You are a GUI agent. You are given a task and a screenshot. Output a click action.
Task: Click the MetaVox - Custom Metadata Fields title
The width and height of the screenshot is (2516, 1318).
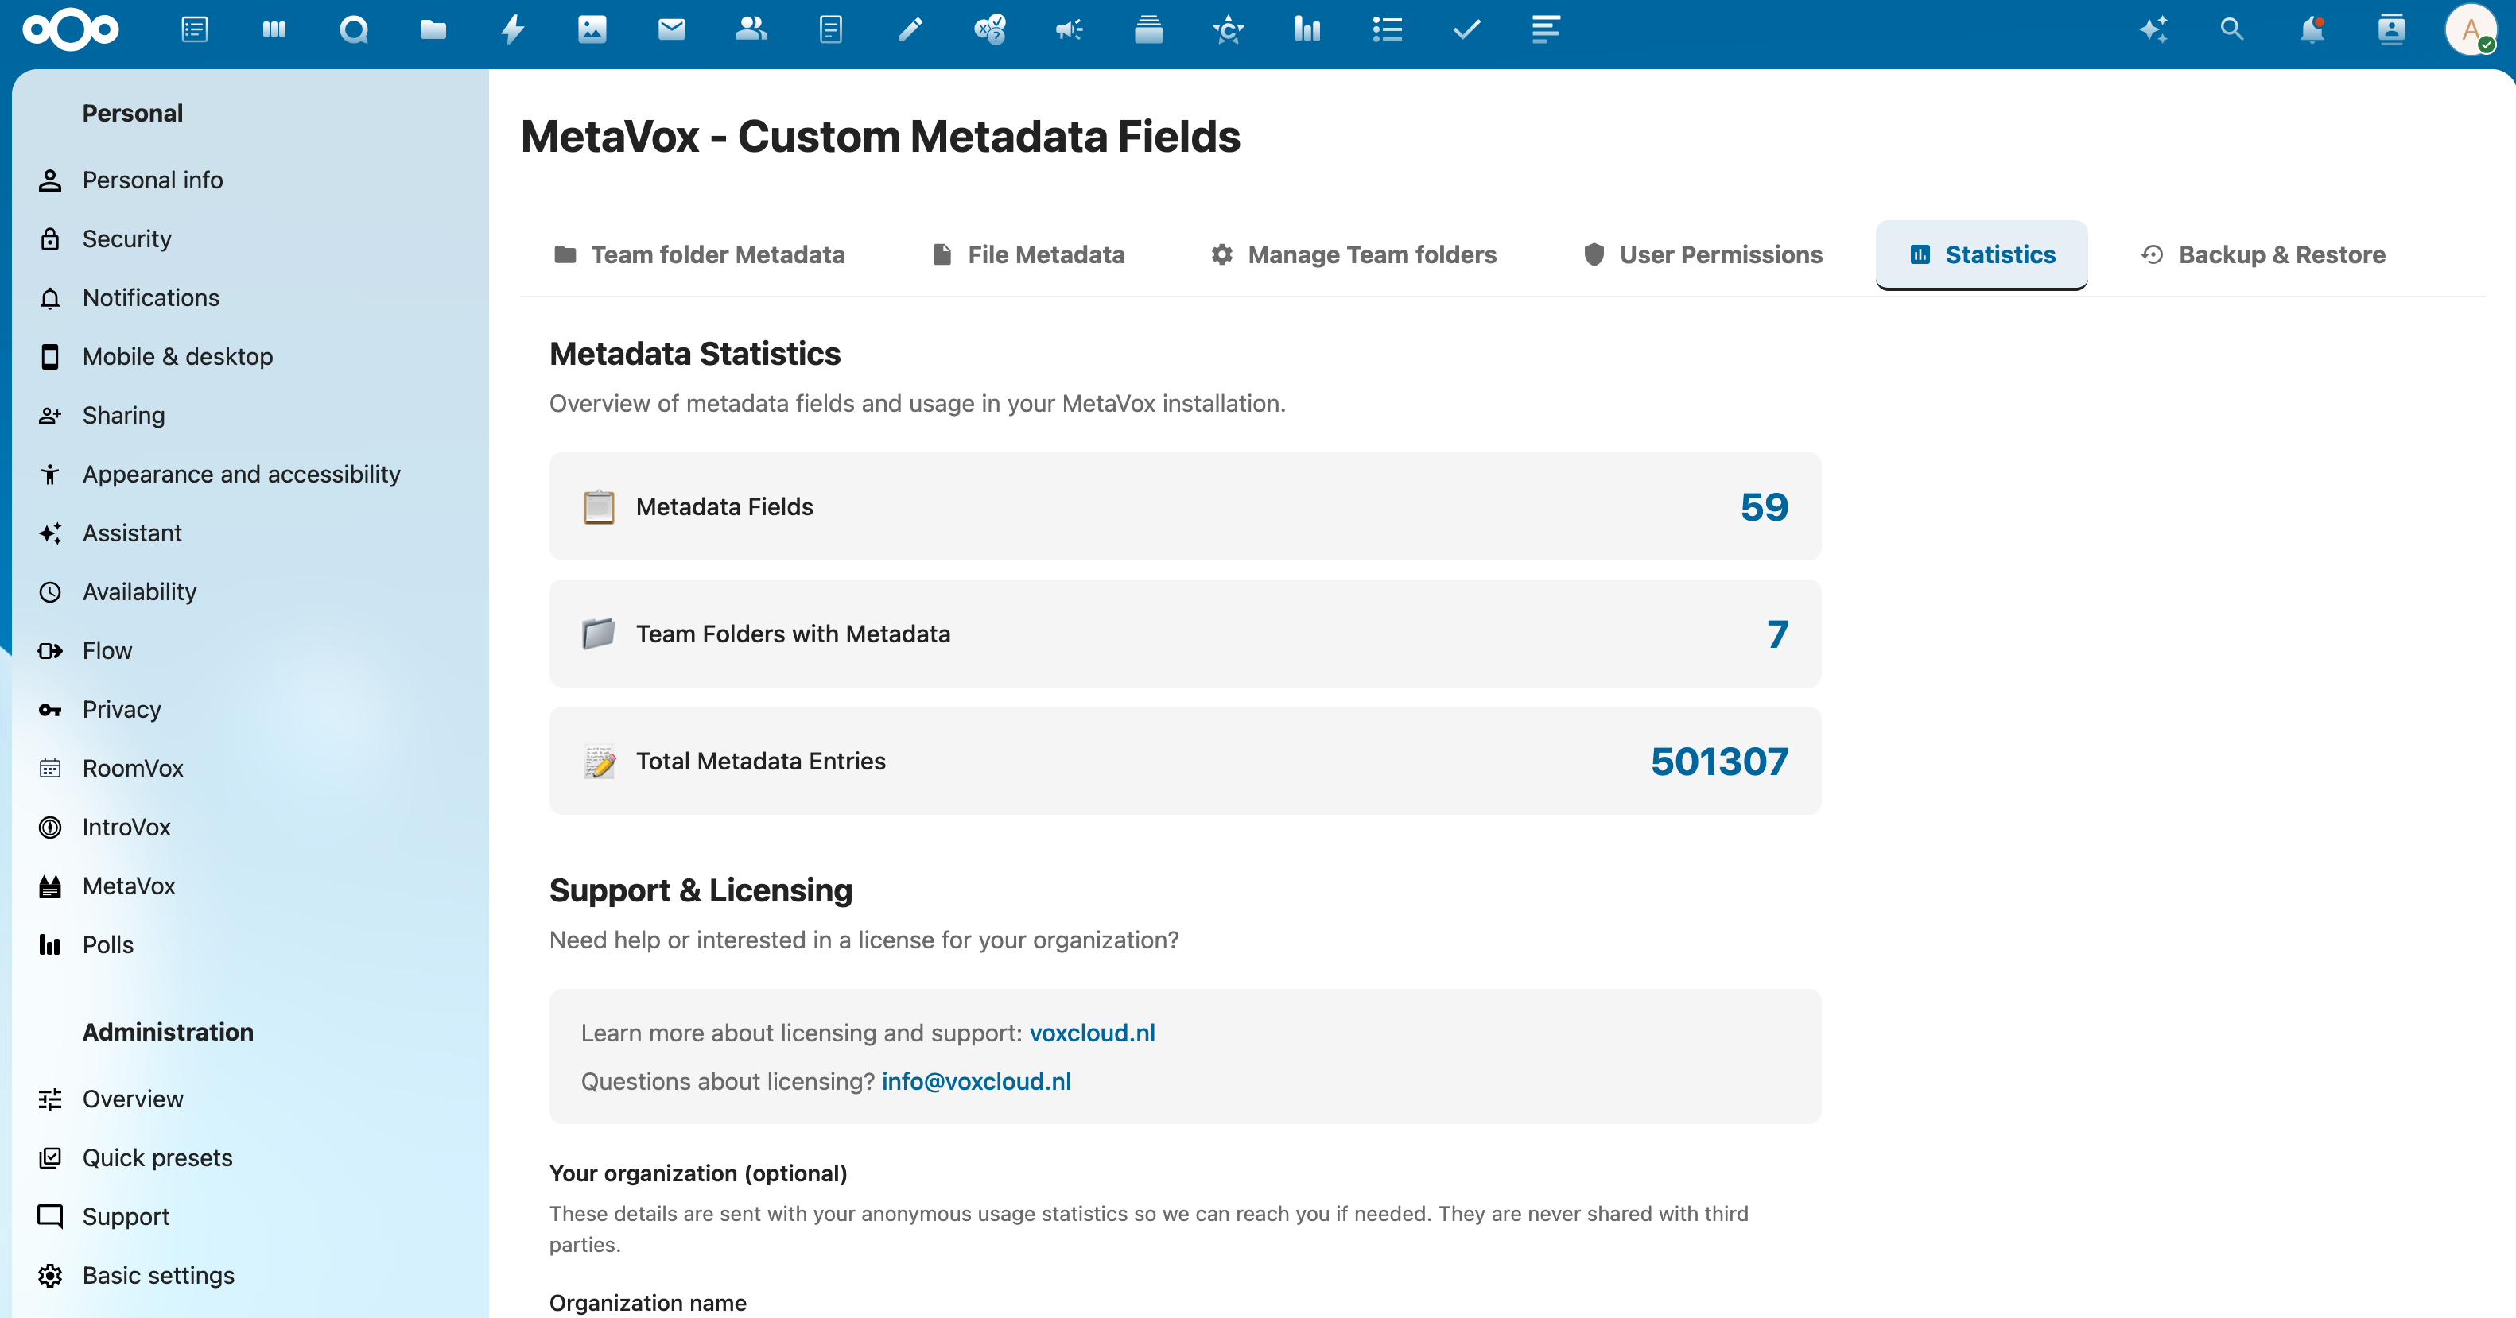click(x=880, y=137)
